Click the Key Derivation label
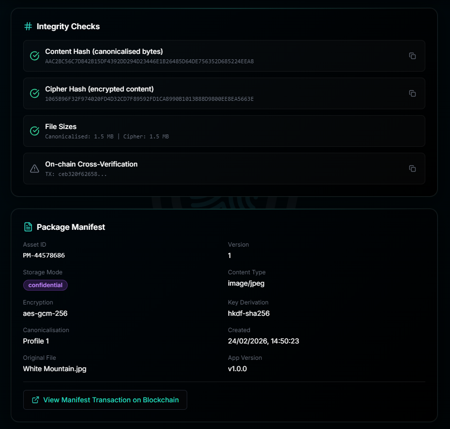 pos(248,302)
